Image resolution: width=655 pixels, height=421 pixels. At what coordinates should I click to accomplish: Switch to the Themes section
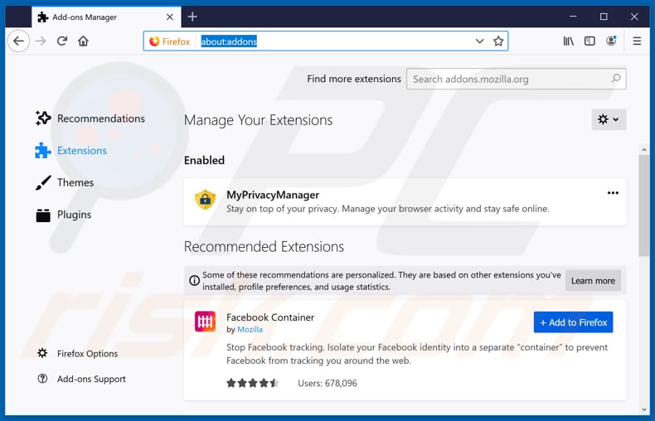point(75,182)
